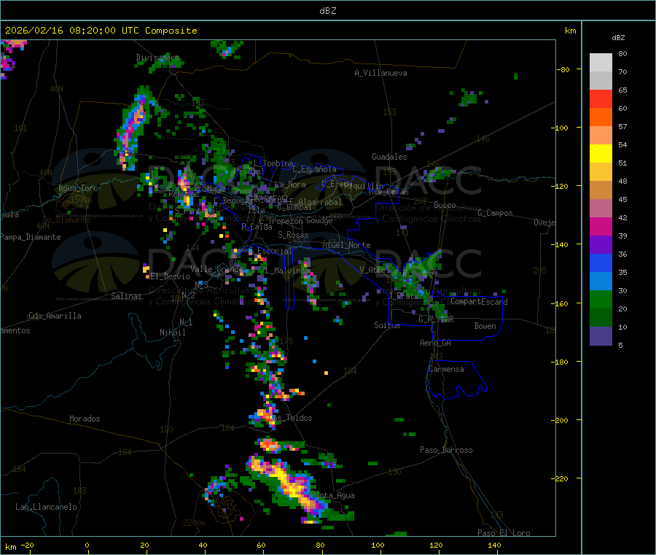
Task: Click the '-140' tick on the vertical axis
Action: point(560,244)
